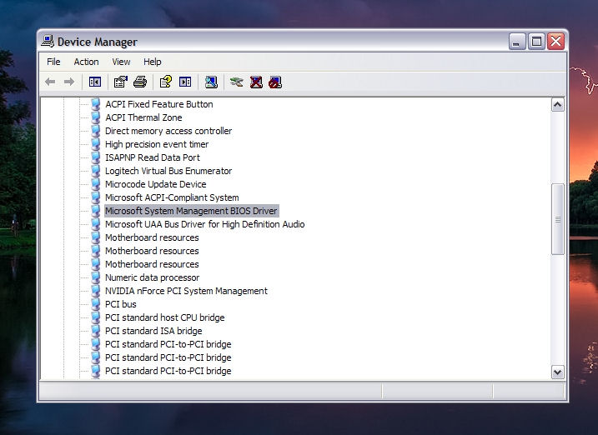
Task: Select ISAPNP Read Data Port
Action: click(x=152, y=157)
